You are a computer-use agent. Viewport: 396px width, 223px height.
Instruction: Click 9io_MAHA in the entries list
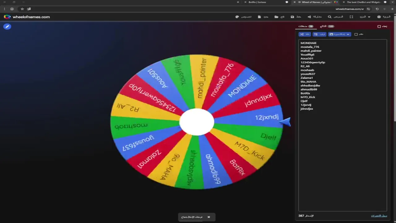click(308, 82)
